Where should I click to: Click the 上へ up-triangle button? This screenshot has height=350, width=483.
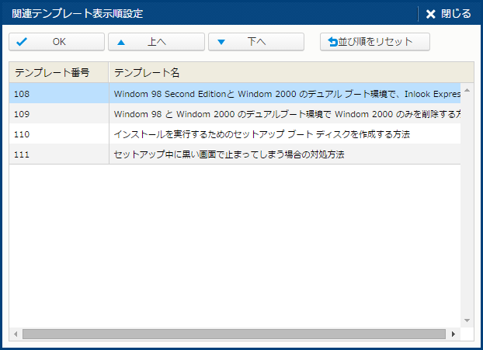[156, 42]
